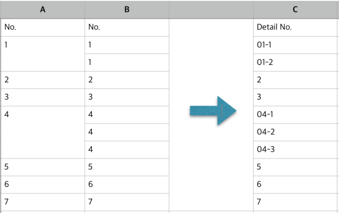Click the blue arrow graphic
This screenshot has width=339, height=213.
[213, 111]
